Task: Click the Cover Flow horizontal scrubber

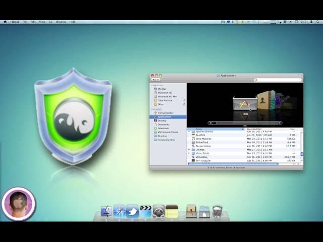Action: coord(245,123)
